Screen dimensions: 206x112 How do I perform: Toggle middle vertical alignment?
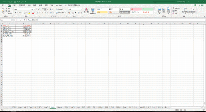click(45, 9)
